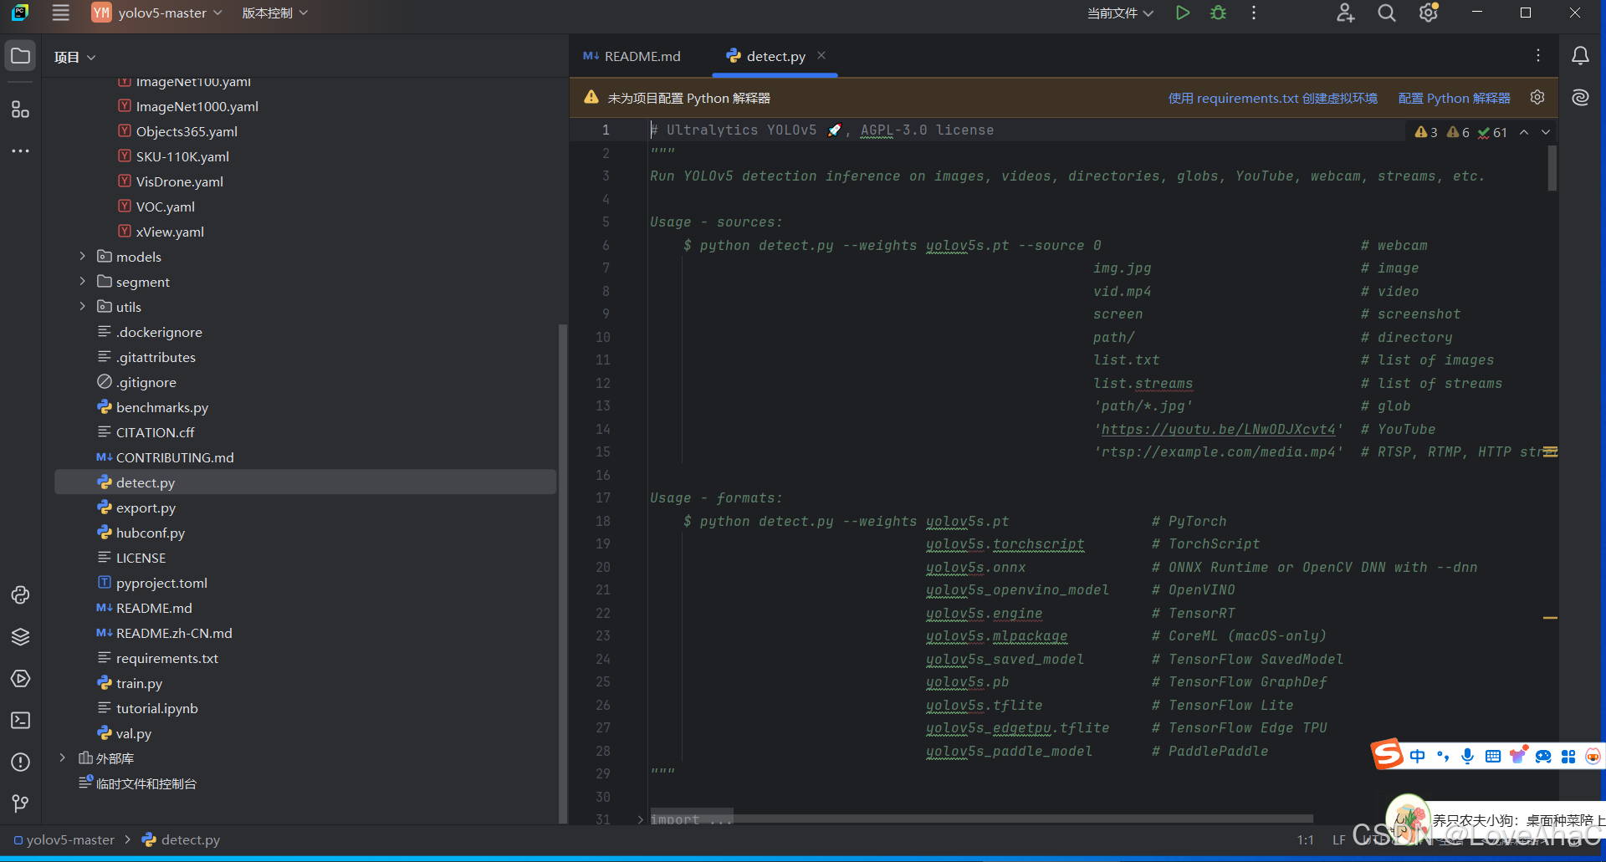Open the 版本控制 version control dropdown
1606x862 pixels.
tap(274, 13)
